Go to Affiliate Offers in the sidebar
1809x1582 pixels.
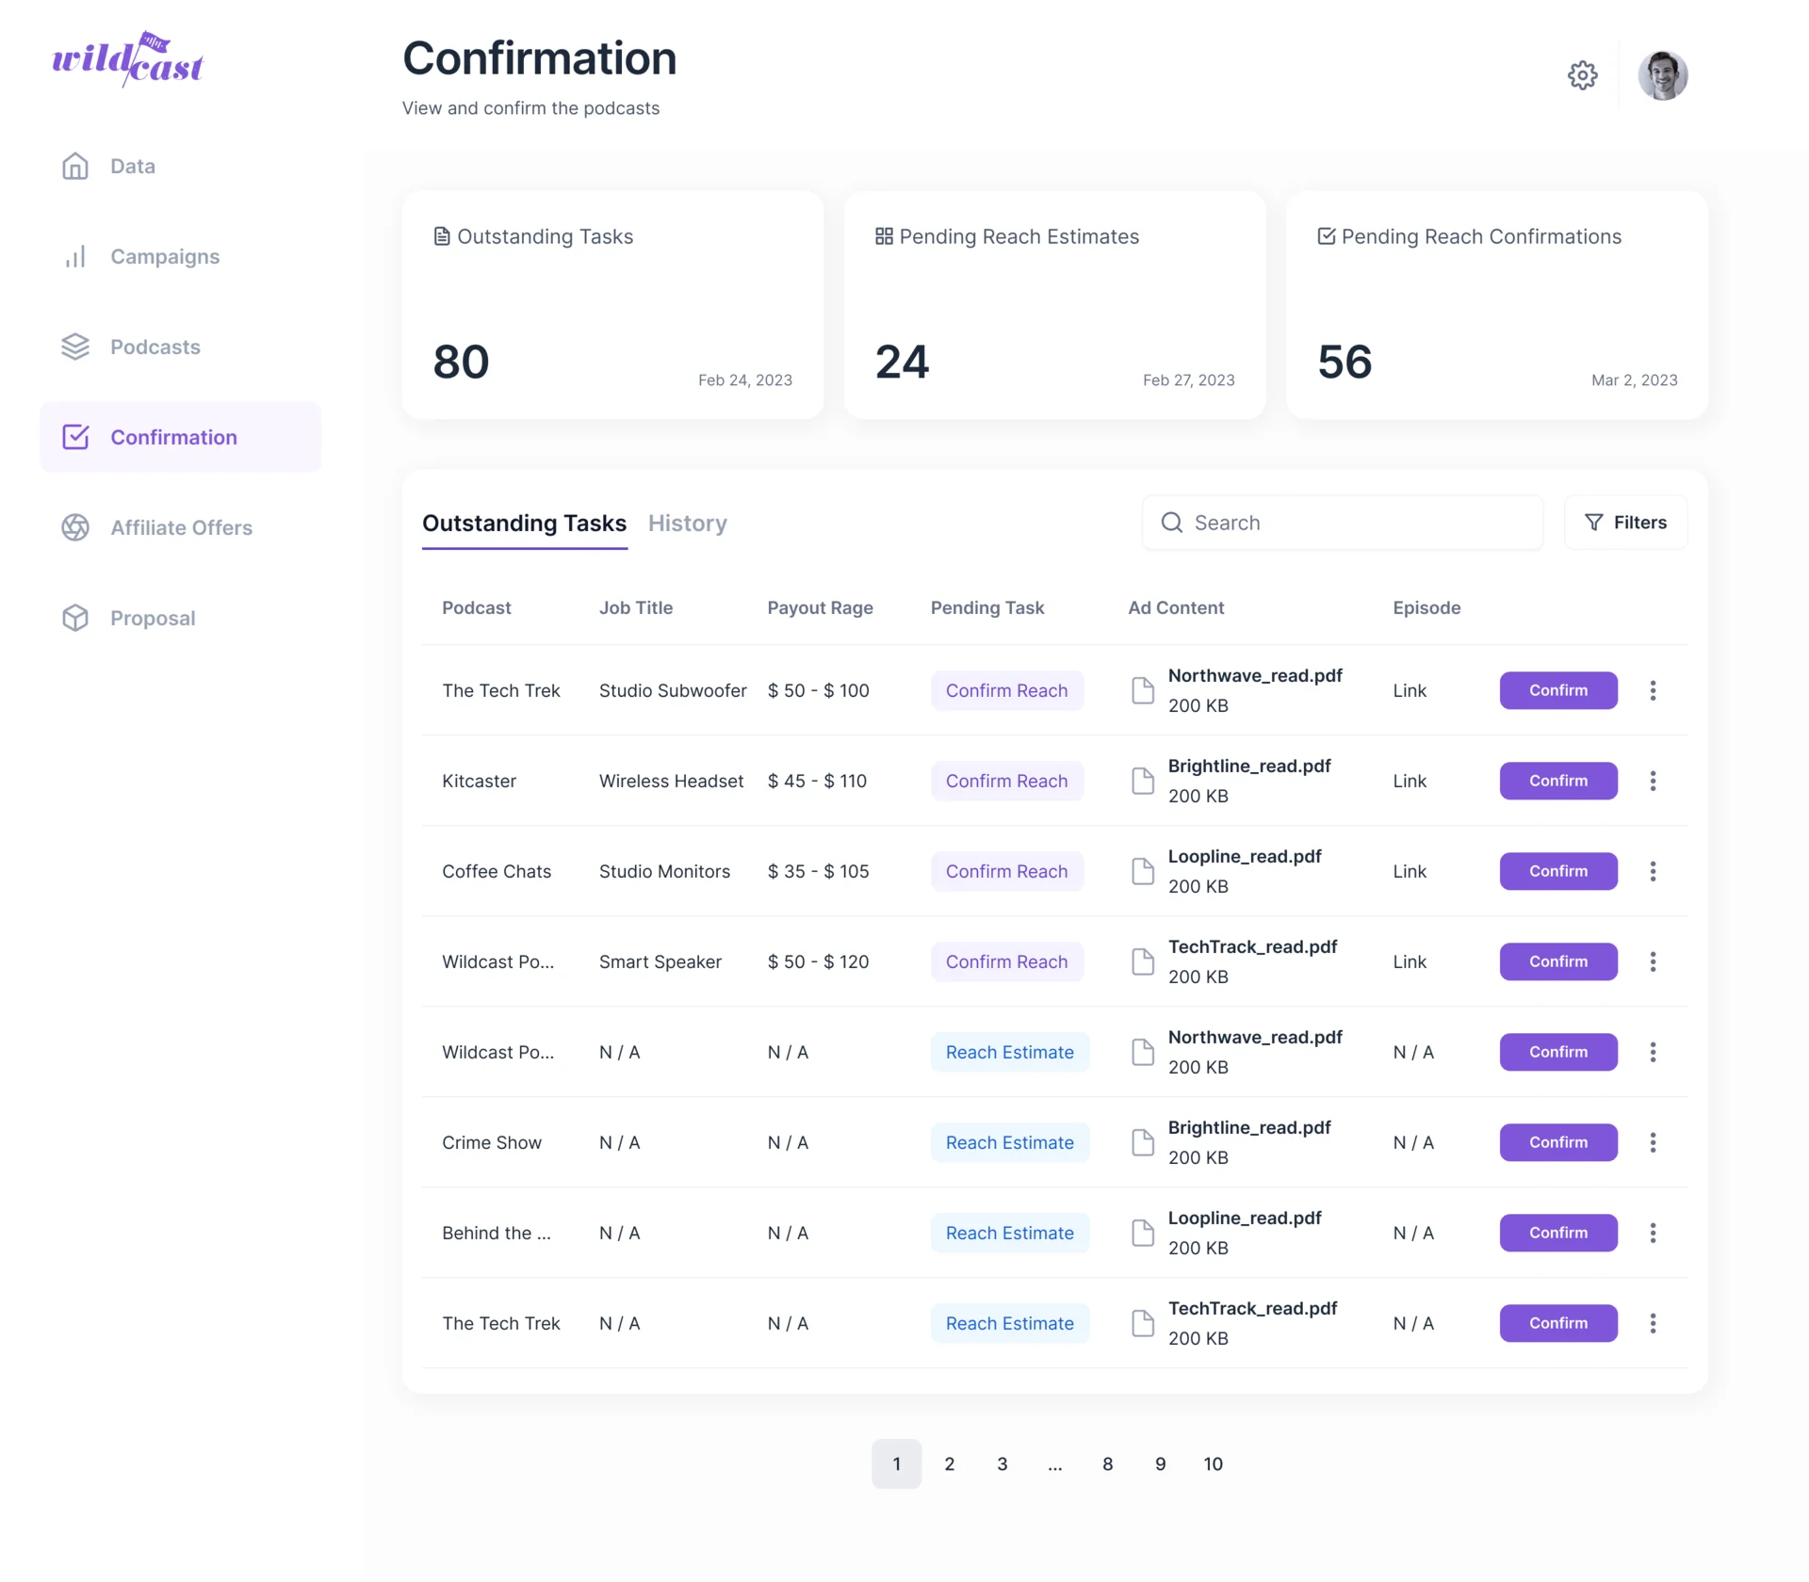pos(180,527)
